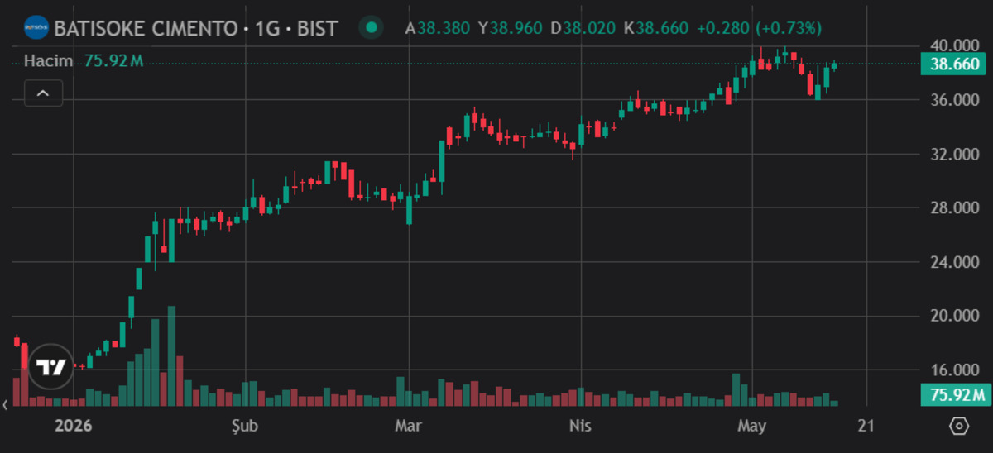Click the 20.000 price axis label
The image size is (993, 453).
[x=955, y=316]
